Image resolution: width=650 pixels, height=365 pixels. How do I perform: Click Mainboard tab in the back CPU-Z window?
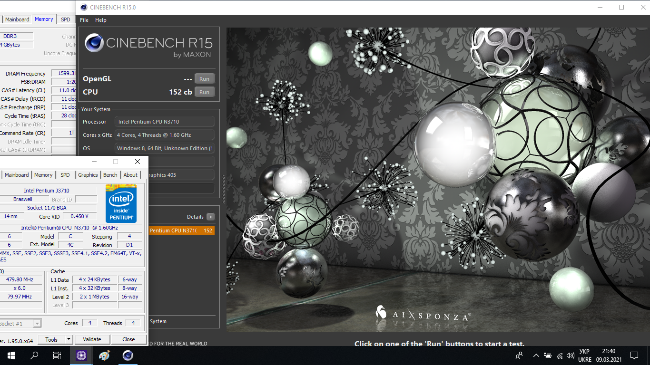pos(17,19)
